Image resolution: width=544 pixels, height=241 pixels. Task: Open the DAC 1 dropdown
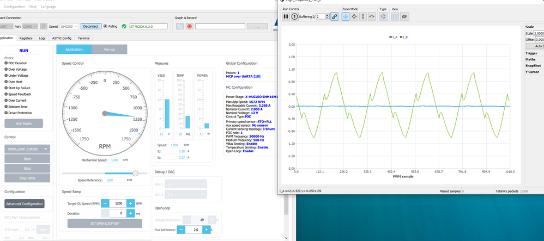(186, 184)
